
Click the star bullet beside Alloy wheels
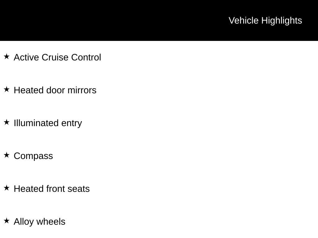7,221
